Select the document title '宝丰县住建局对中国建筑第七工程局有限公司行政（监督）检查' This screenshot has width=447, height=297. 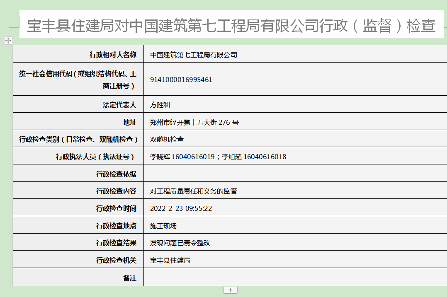(x=231, y=25)
